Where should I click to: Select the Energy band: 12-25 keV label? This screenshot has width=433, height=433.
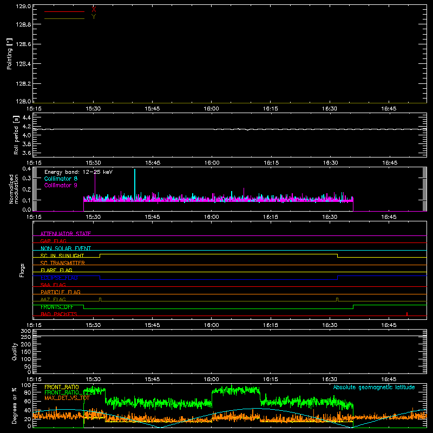78,172
